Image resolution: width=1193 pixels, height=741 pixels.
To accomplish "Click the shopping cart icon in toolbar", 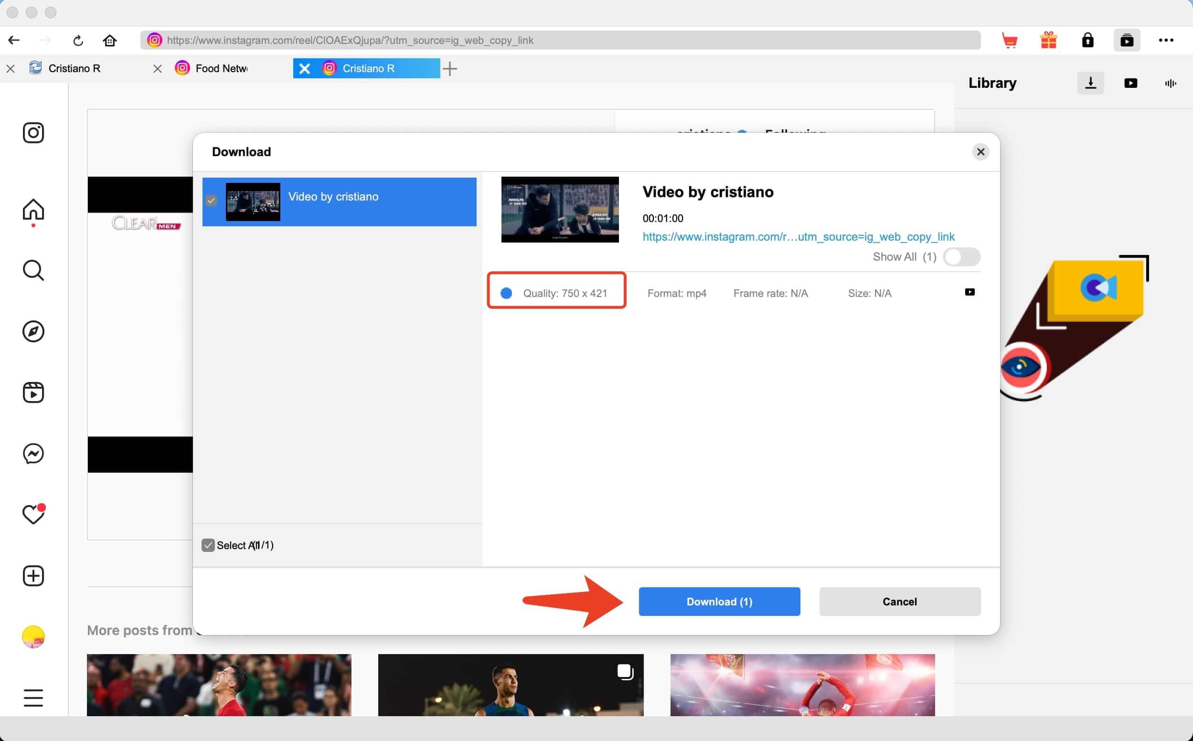I will tap(1010, 40).
